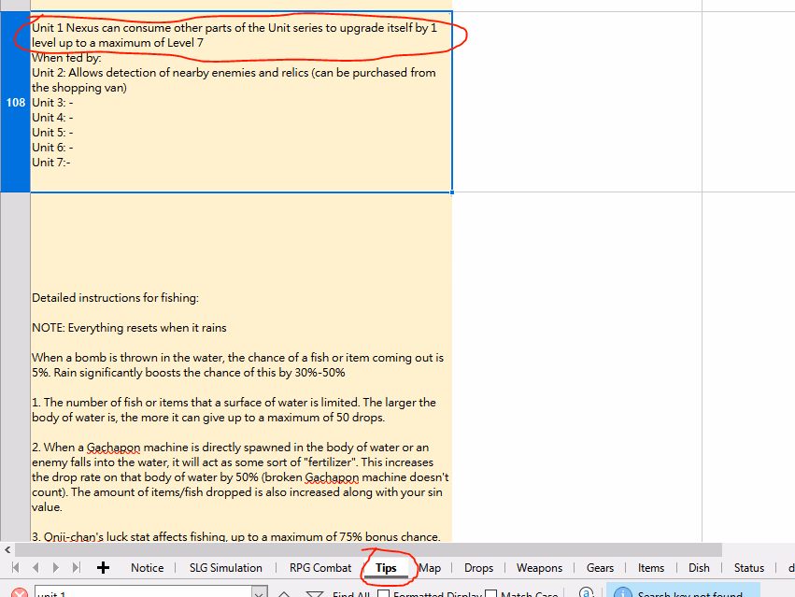This screenshot has width=795, height=597.
Task: Toggle the Formatted Display checkbox
Action: point(382,594)
